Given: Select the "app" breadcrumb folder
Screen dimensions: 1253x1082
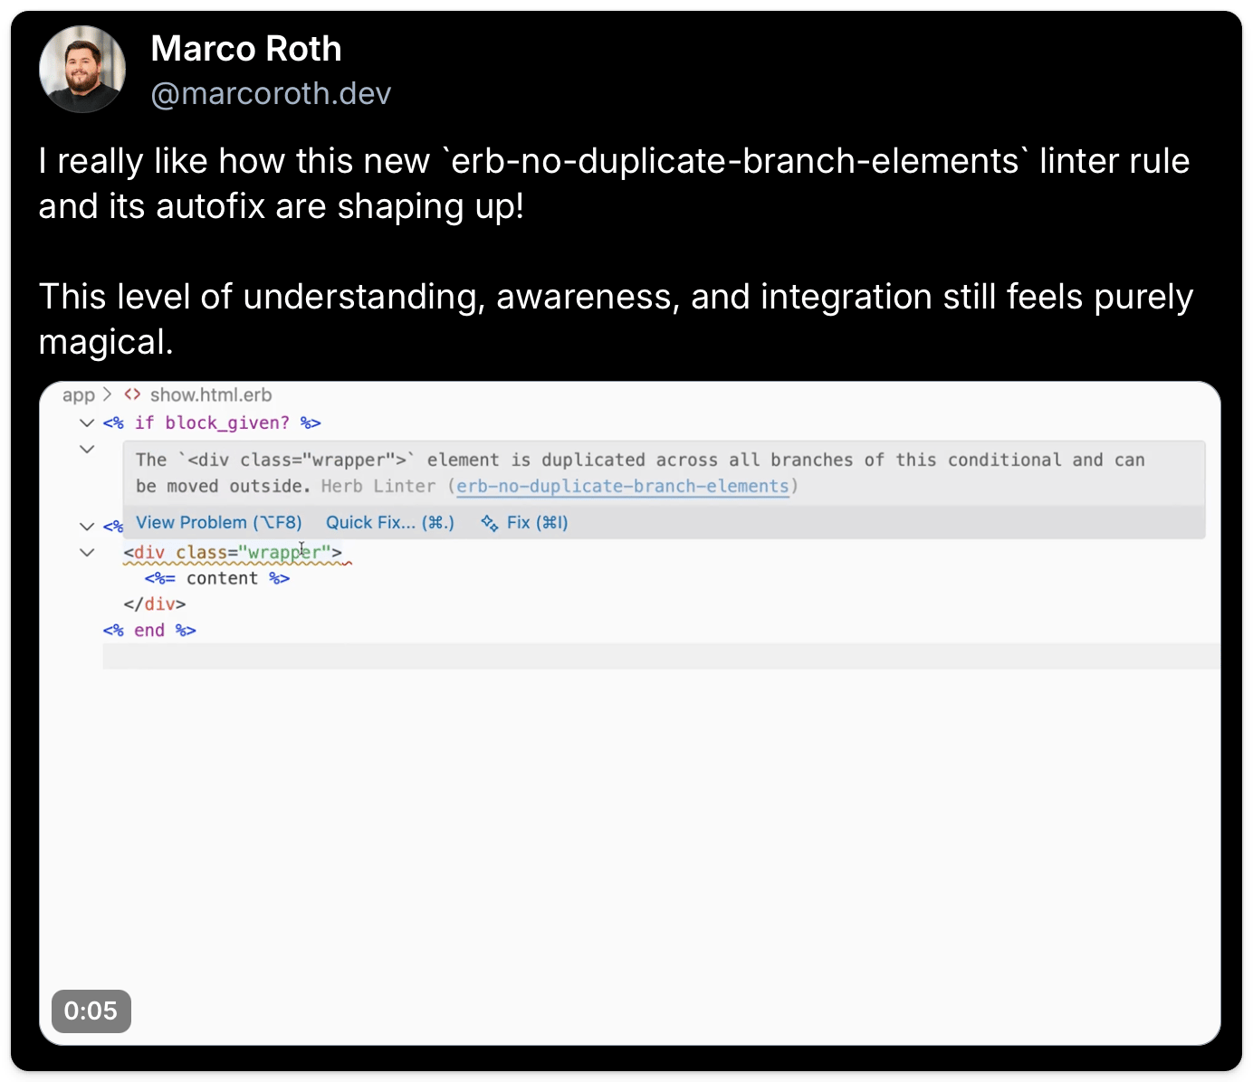Looking at the screenshot, I should pos(79,395).
